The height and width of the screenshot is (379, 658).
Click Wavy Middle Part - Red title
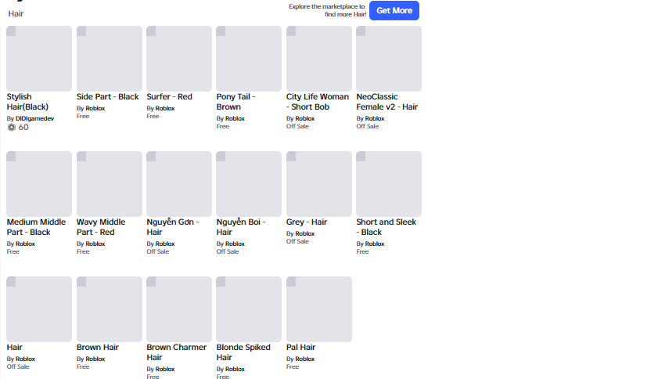(x=101, y=227)
